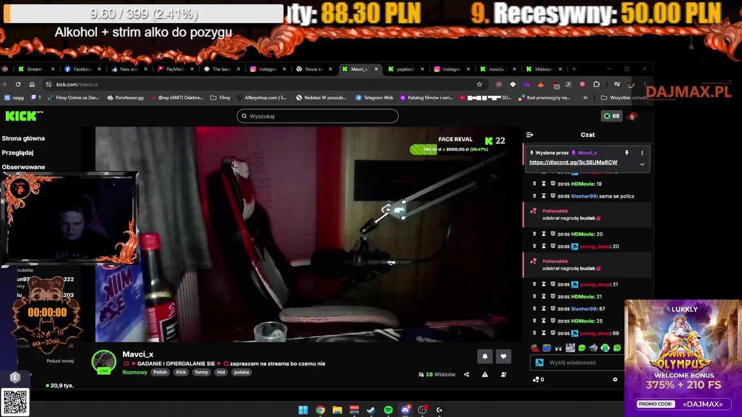Image resolution: width=742 pixels, height=417 pixels.
Task: Open Spotify from the taskbar
Action: pyautogui.click(x=388, y=410)
